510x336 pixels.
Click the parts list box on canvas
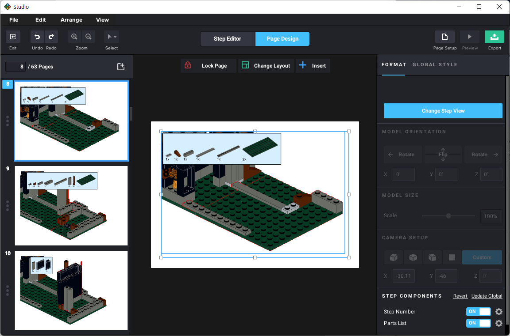[221, 149]
